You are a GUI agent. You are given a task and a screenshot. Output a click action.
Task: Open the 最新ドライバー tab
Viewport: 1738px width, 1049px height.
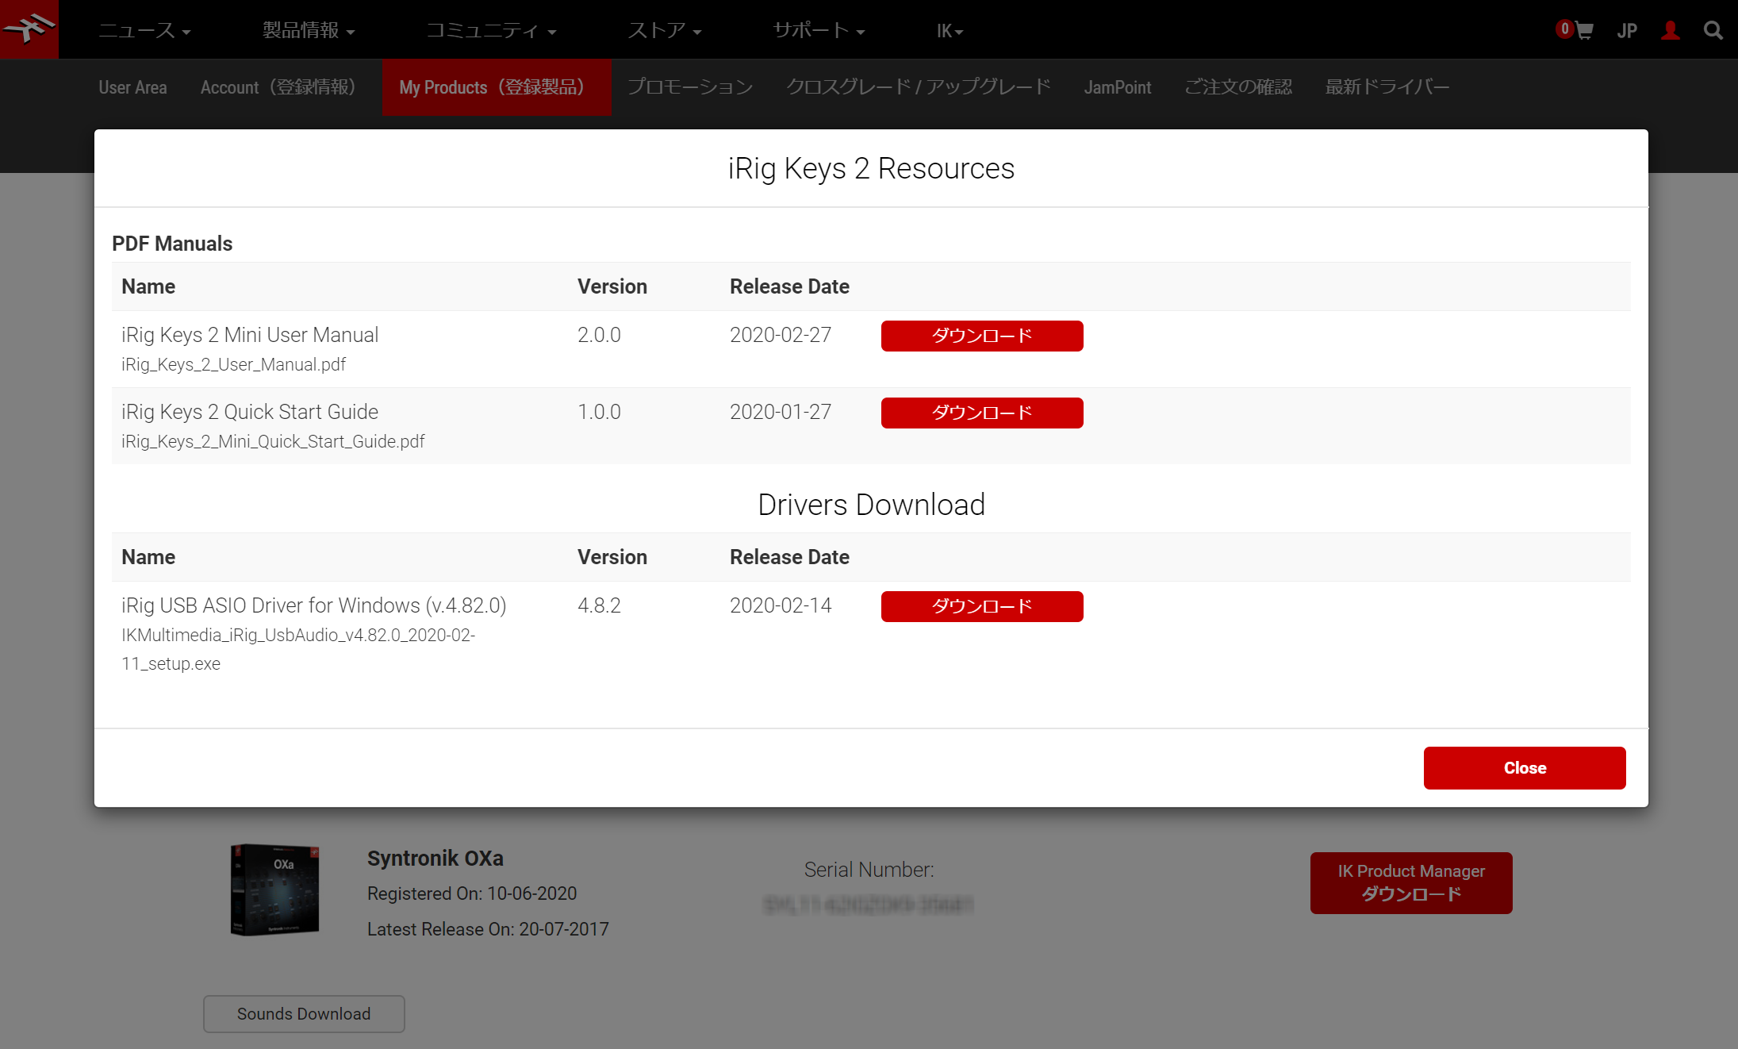1387,87
